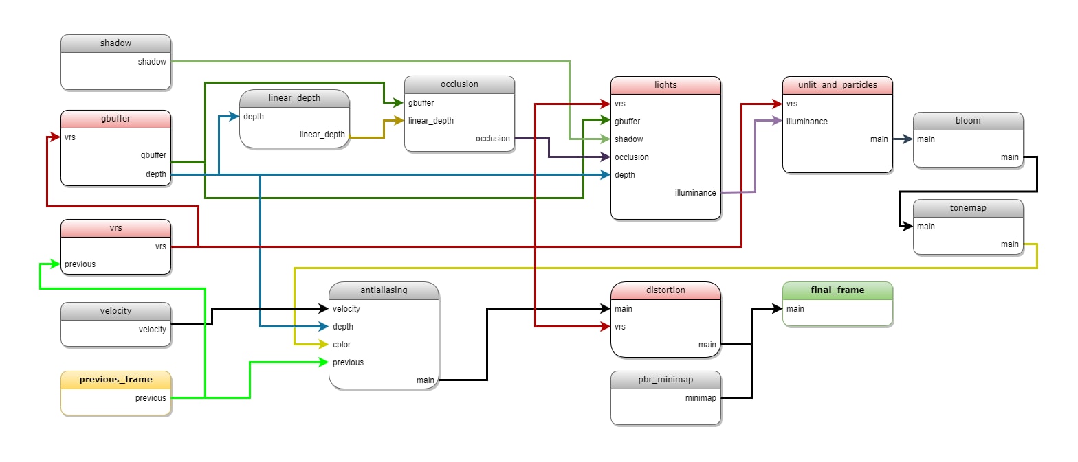Select the color input of antialiasing
Viewport: 1078px width, 462px height.
pos(342,345)
